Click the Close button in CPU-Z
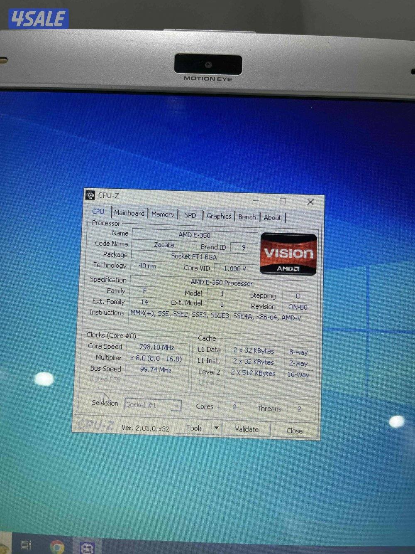The image size is (415, 554). tap(294, 430)
